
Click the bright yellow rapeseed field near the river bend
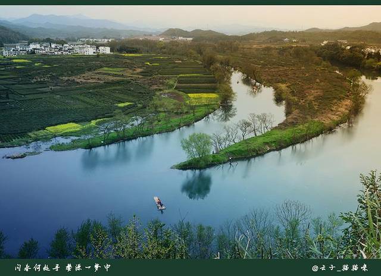(203, 98)
